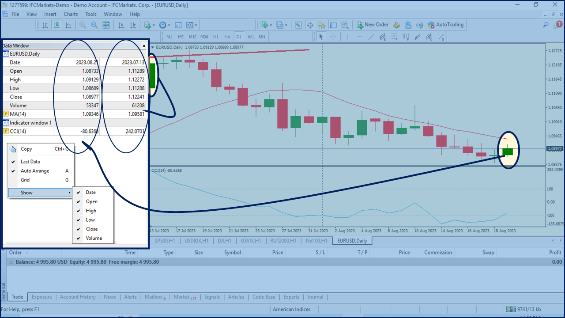Open the Charts menu
This screenshot has height=318, width=565.
(71, 14)
